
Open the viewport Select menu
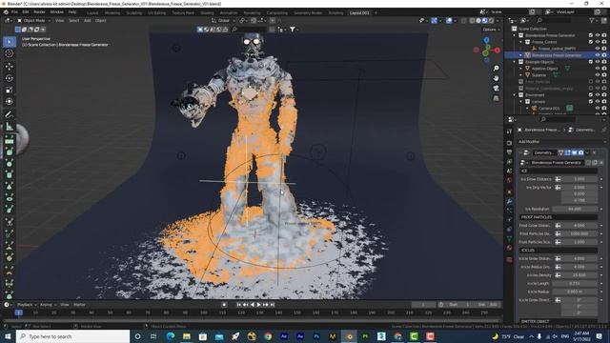pos(74,21)
